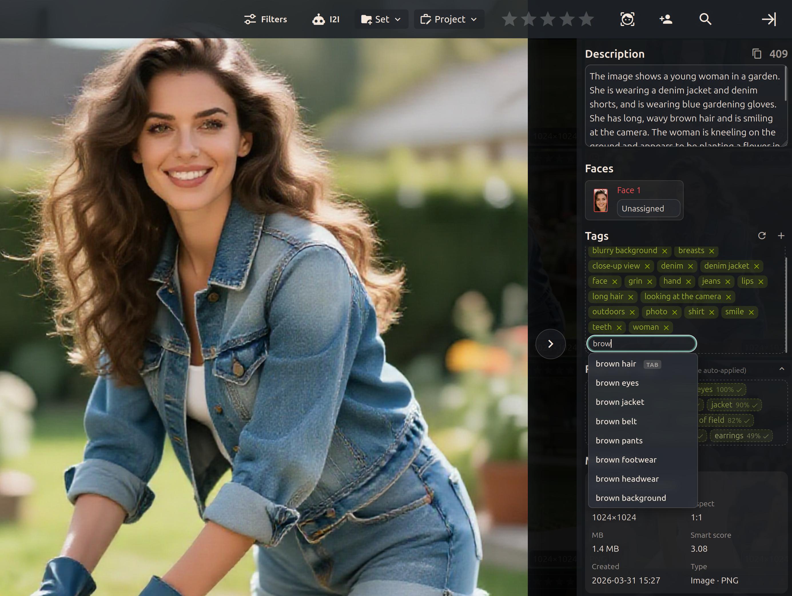Add a new tag with plus icon

781,236
